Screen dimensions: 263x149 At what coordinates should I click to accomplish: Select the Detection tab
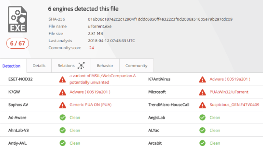click(11, 66)
